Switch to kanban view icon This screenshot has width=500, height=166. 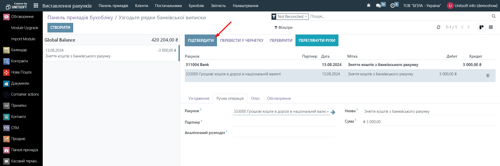click(481, 27)
